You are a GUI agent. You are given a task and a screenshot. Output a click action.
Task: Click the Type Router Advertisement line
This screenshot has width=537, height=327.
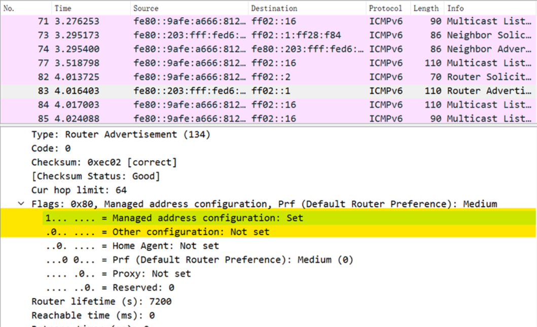point(121,134)
